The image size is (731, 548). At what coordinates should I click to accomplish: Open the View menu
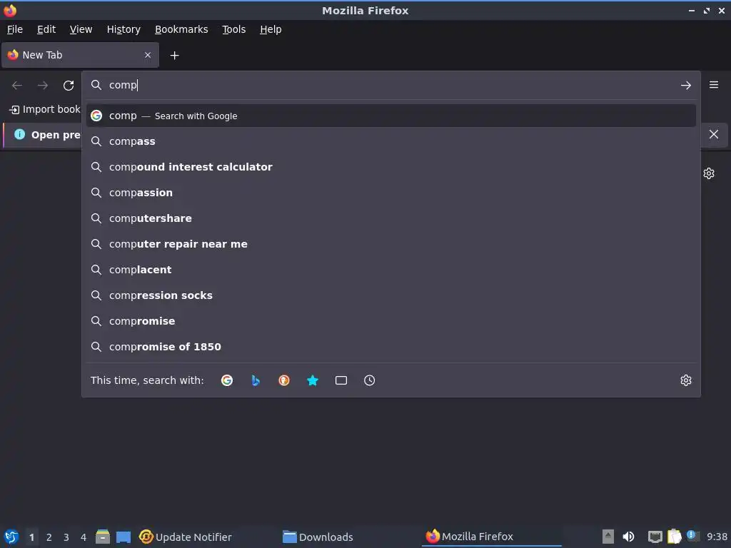pyautogui.click(x=81, y=29)
